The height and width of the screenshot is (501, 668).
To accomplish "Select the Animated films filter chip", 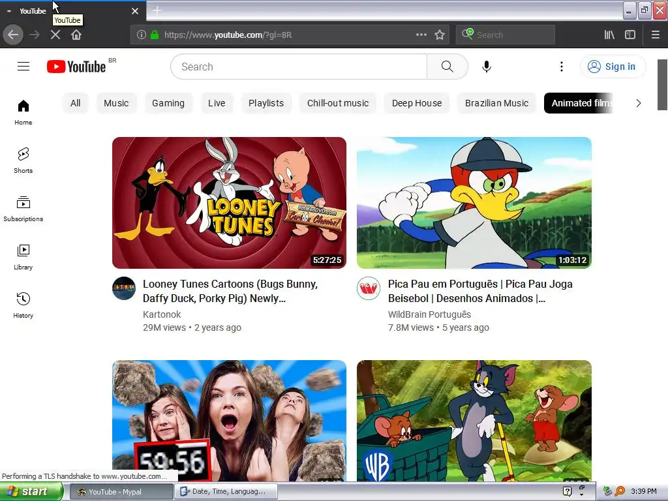I will tap(579, 103).
